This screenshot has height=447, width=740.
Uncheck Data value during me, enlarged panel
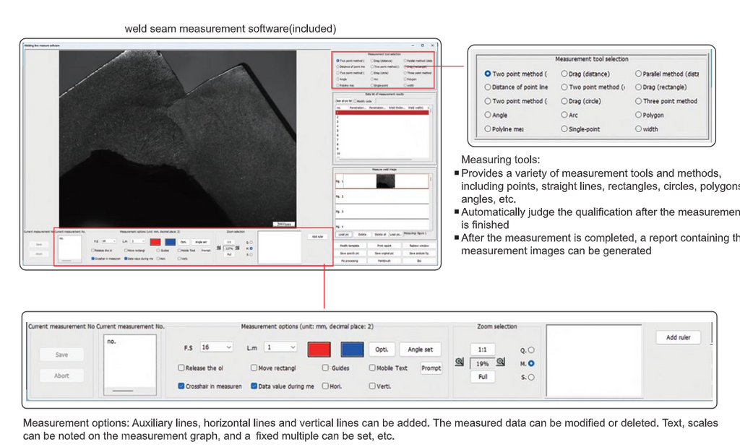(x=254, y=386)
